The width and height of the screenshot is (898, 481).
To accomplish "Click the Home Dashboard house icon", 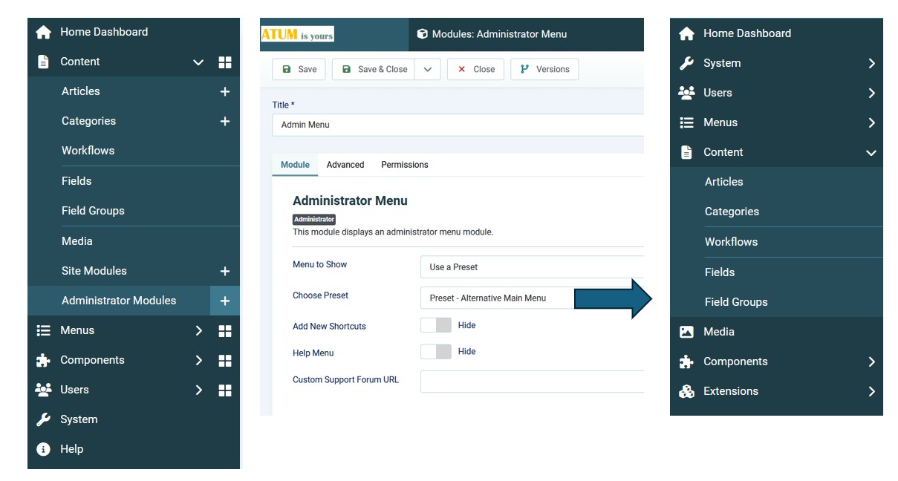I will tap(42, 31).
